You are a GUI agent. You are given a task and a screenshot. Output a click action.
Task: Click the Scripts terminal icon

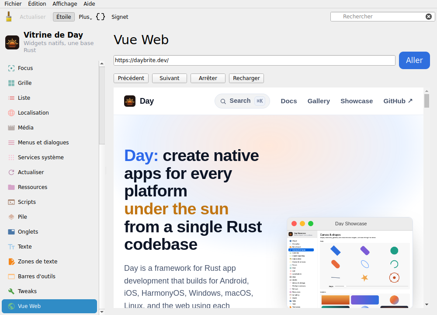pyautogui.click(x=11, y=202)
